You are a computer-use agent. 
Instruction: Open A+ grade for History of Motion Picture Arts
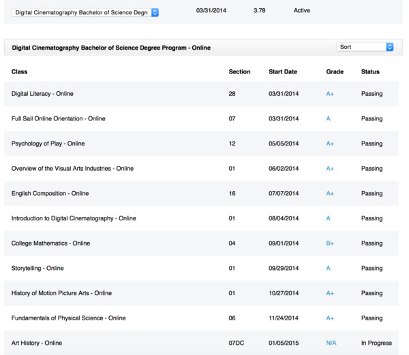coord(330,293)
